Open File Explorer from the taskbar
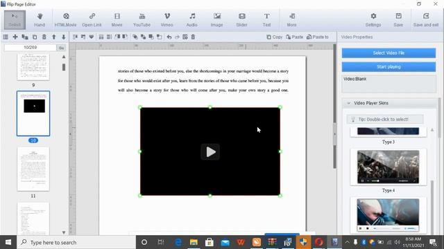Screen dimensions: 444x249 (194, 242)
